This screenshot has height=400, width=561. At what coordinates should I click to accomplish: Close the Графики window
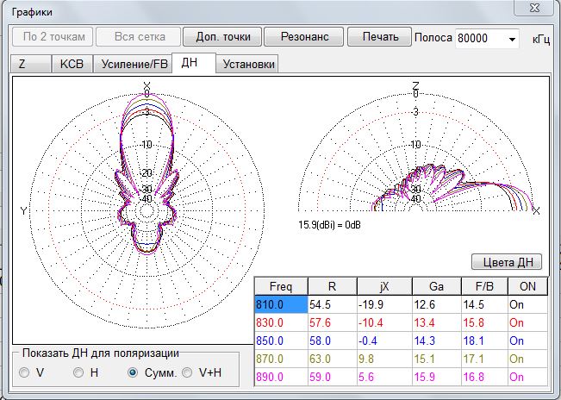[533, 9]
